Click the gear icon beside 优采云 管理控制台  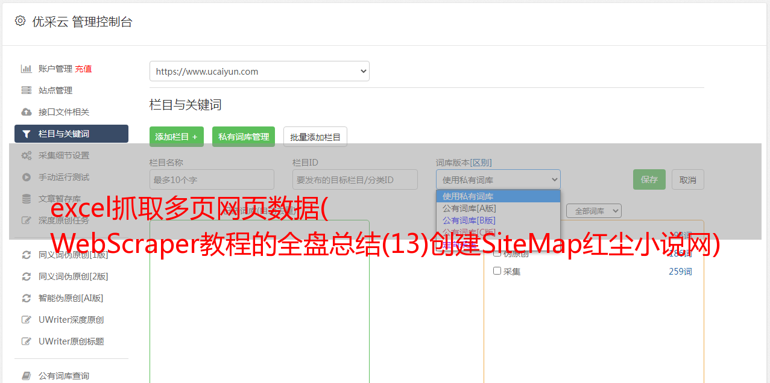[x=20, y=21]
